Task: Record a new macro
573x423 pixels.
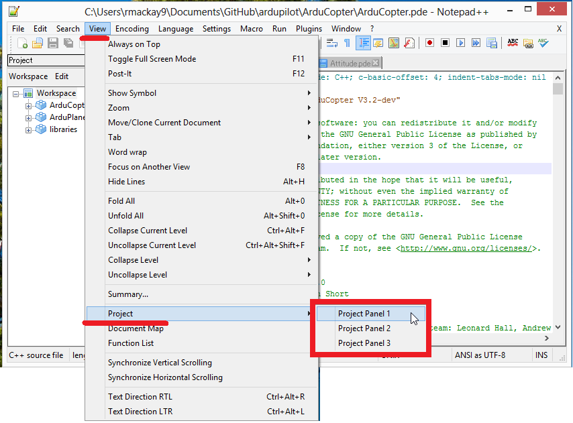Action: [x=431, y=42]
